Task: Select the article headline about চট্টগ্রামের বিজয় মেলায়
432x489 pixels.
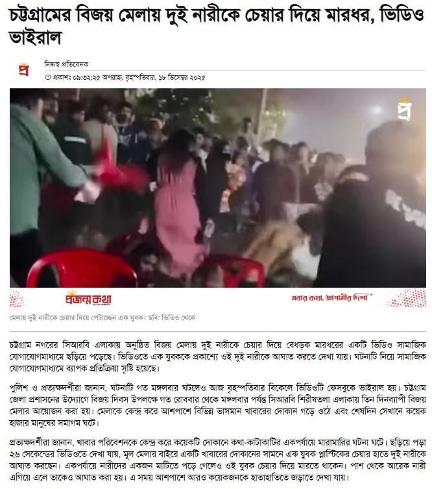Action: click(x=217, y=26)
